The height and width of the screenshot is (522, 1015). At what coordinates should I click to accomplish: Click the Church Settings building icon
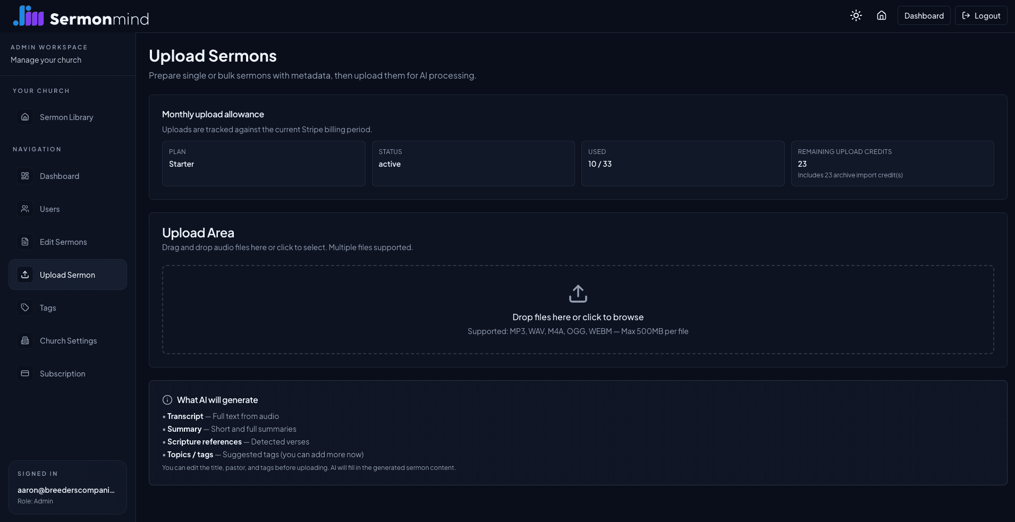25,340
